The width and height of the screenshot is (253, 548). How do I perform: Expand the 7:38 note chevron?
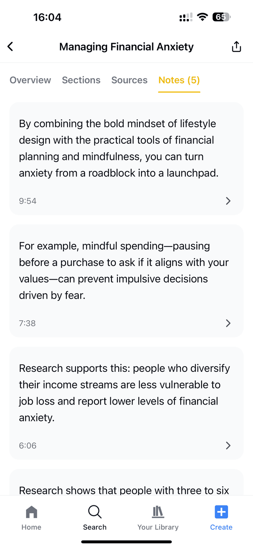228,323
